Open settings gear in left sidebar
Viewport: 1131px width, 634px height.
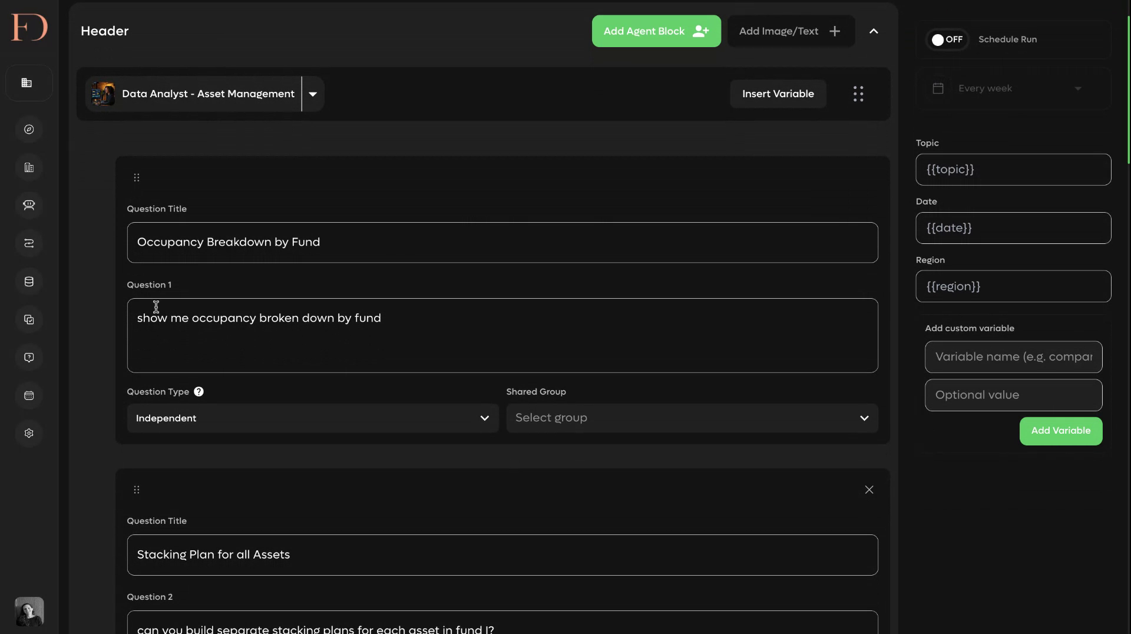pos(29,433)
